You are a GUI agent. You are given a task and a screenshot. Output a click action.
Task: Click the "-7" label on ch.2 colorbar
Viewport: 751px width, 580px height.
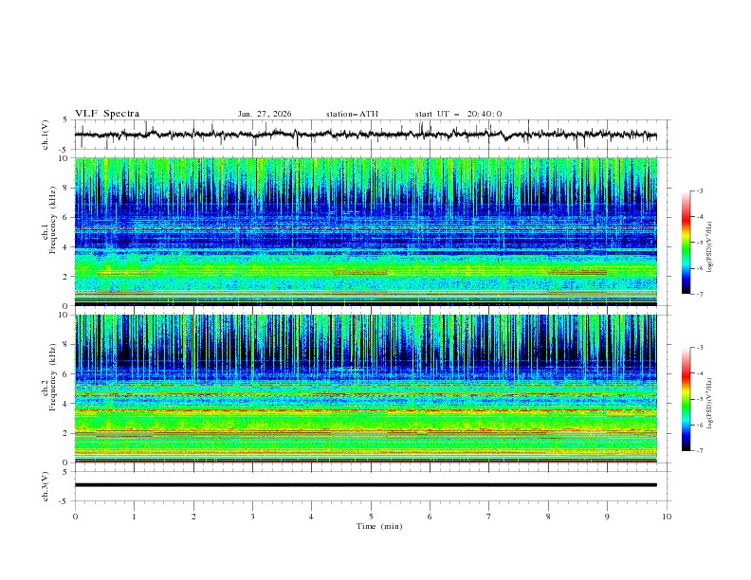699,450
